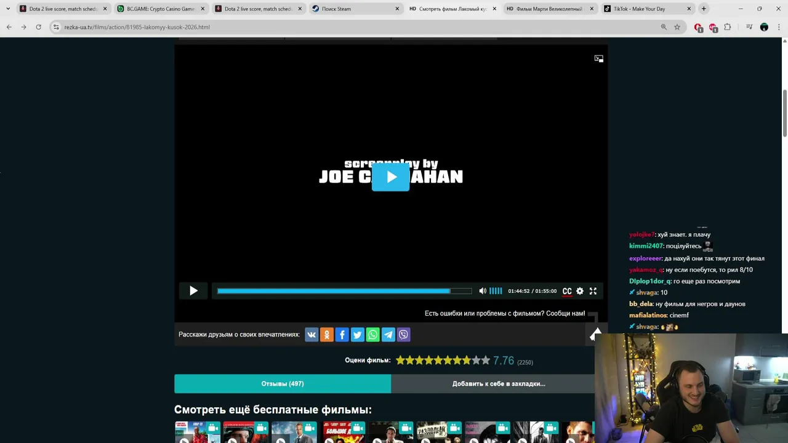The width and height of the screenshot is (788, 443).
Task: Open the media control playlist icon
Action: [x=749, y=27]
